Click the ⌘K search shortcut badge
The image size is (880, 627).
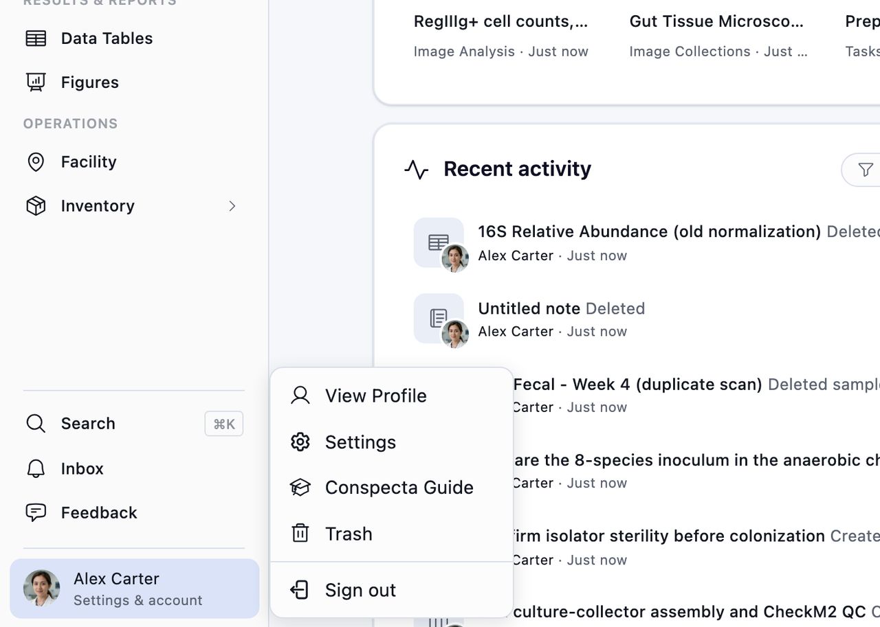(x=224, y=424)
